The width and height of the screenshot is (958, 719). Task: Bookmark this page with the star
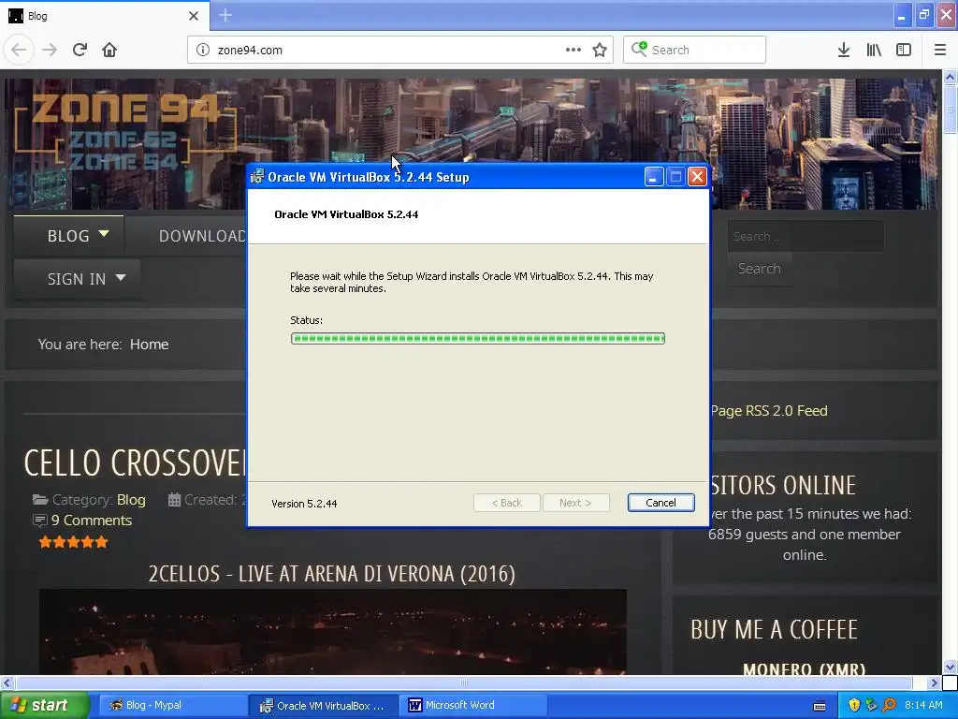coord(600,50)
